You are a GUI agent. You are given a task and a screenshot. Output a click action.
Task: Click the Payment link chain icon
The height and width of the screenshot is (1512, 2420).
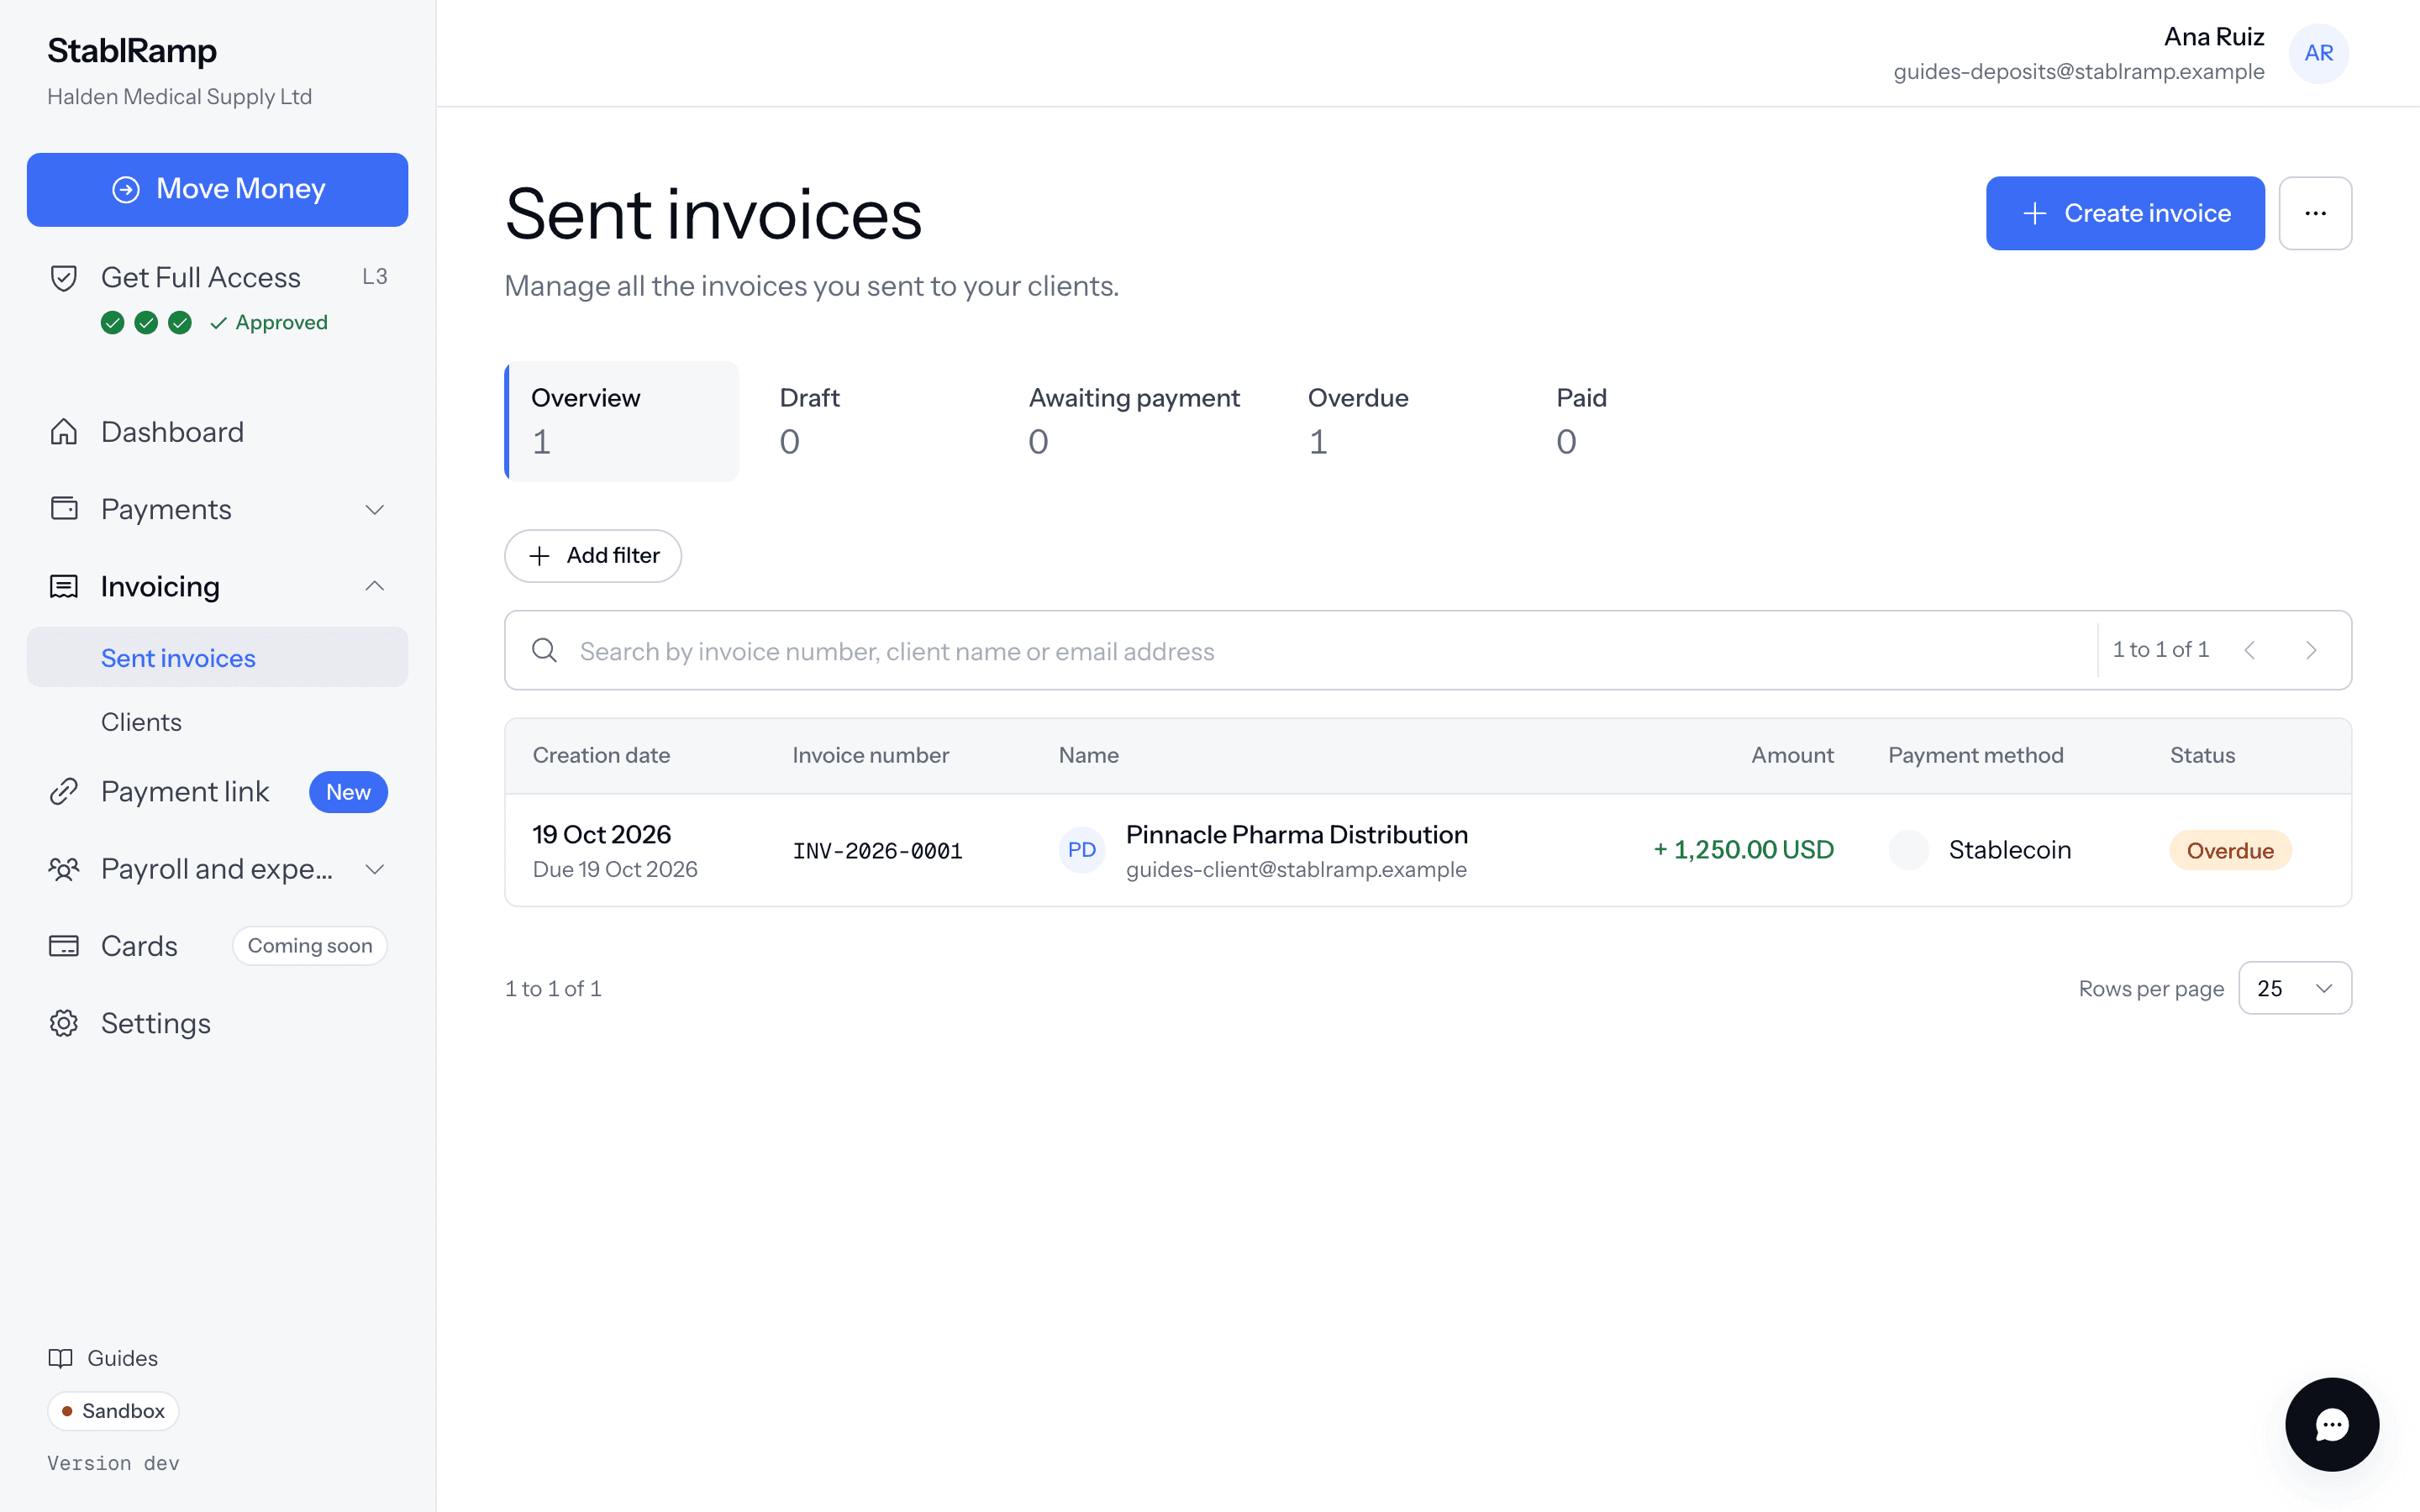coord(64,792)
